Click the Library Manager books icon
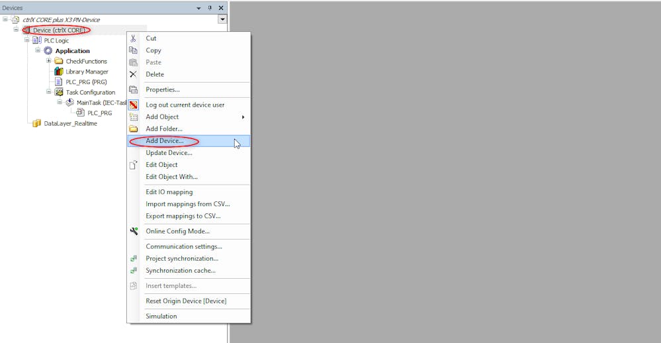 [59, 72]
